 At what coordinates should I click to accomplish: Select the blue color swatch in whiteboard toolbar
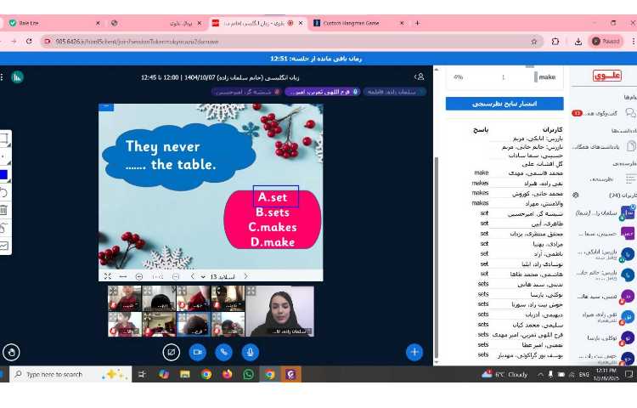click(x=4, y=175)
